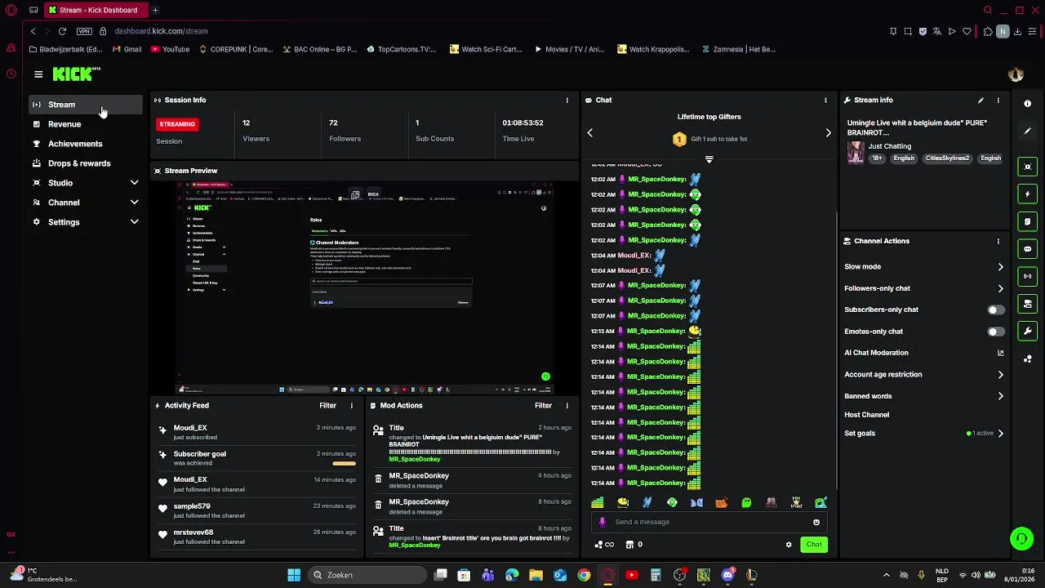The image size is (1045, 588).
Task: Open Activity Feed three-dot menu
Action: 352,406
